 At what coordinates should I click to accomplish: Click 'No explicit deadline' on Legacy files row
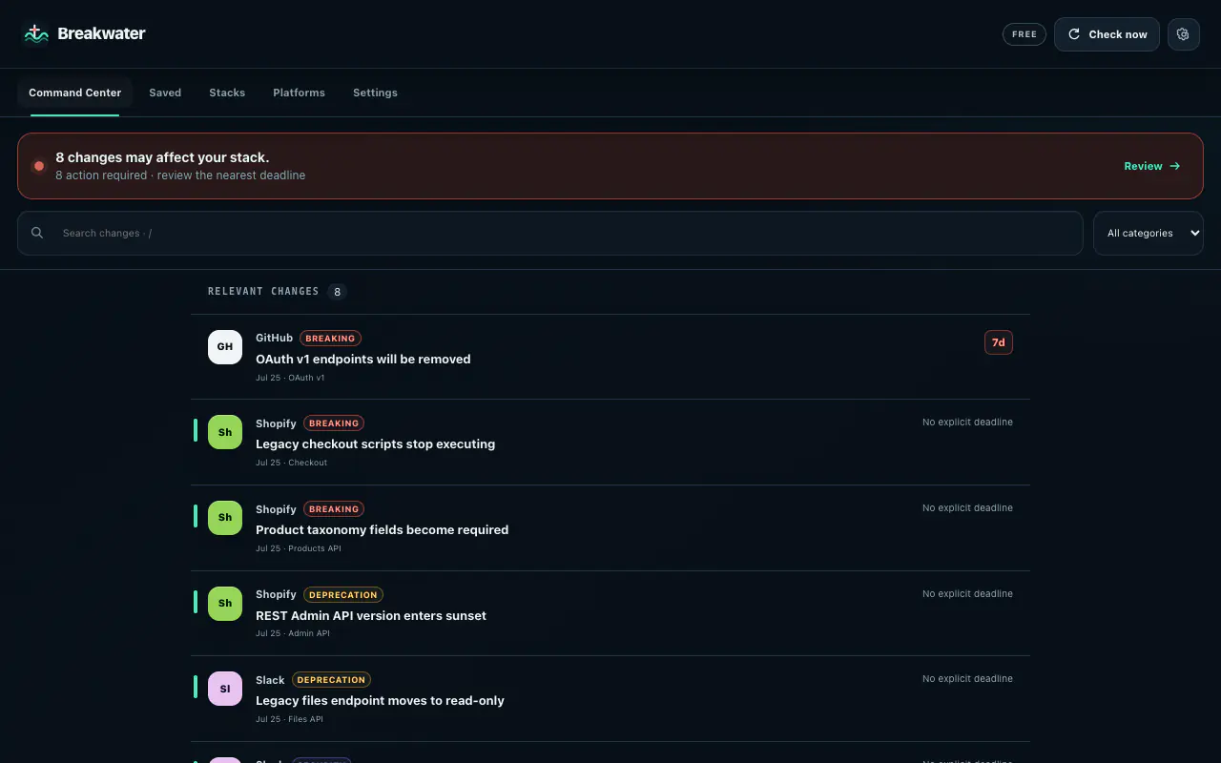(967, 679)
